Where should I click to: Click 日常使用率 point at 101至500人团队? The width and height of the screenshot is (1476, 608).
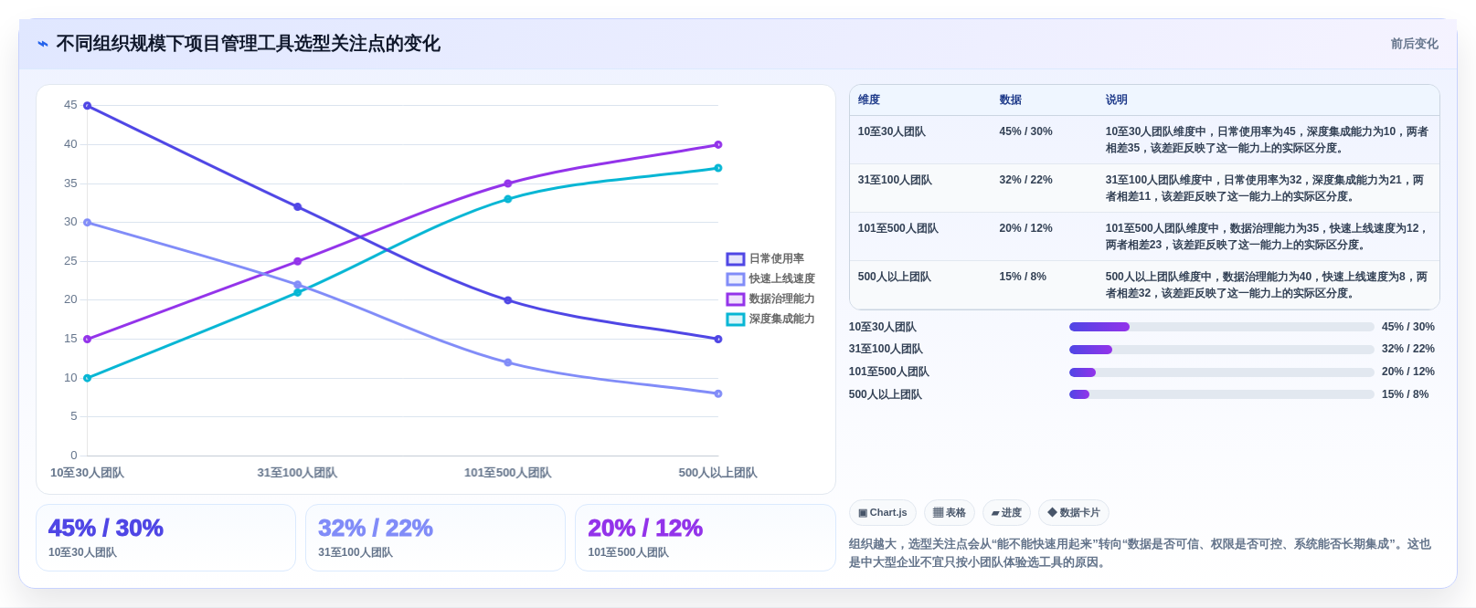[508, 300]
